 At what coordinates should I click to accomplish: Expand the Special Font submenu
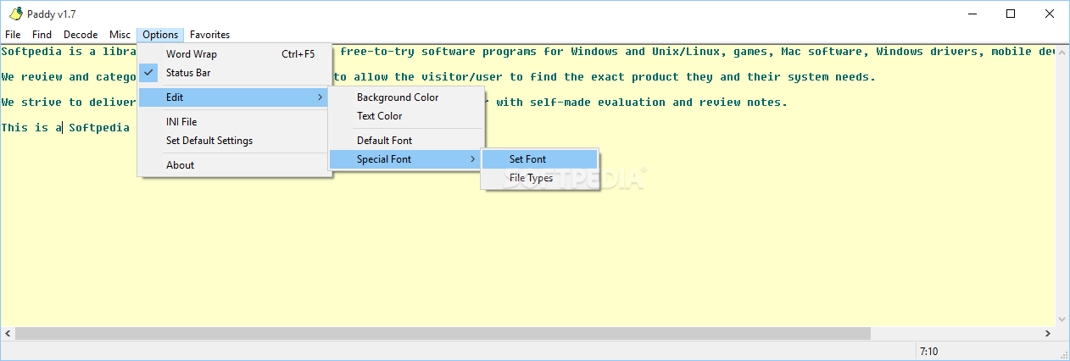pyautogui.click(x=406, y=159)
